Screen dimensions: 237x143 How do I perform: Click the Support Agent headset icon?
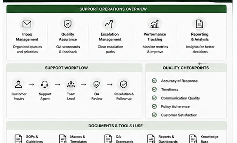[45, 84]
